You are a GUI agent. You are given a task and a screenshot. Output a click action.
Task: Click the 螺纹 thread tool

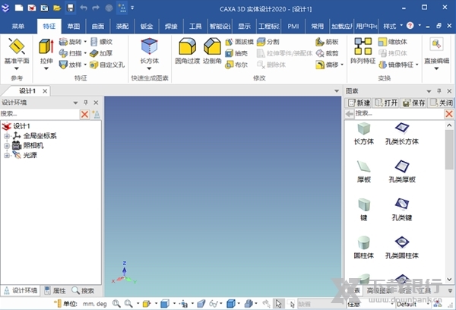[x=102, y=42]
